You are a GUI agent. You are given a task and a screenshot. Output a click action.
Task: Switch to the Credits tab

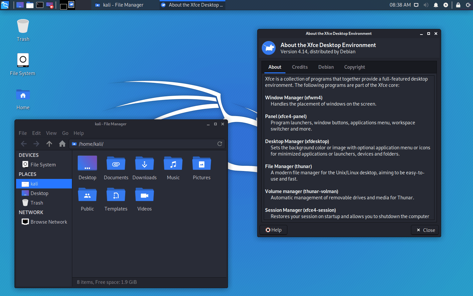coord(300,67)
